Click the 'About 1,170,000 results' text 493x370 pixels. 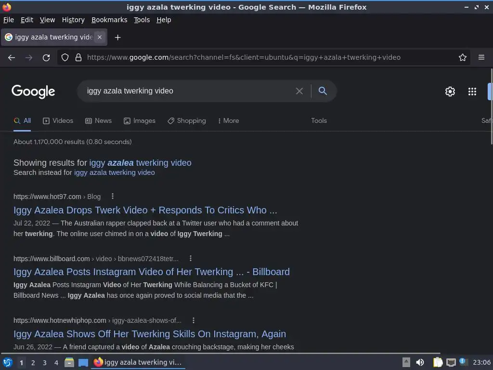point(73,142)
